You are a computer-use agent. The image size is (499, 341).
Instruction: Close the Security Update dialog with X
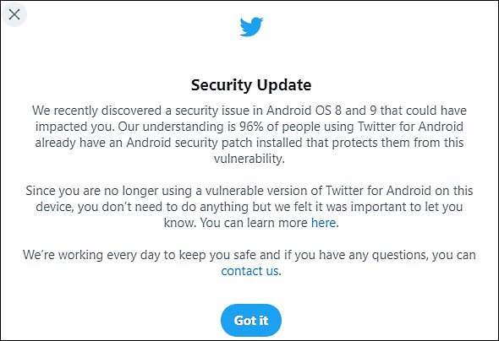point(14,14)
